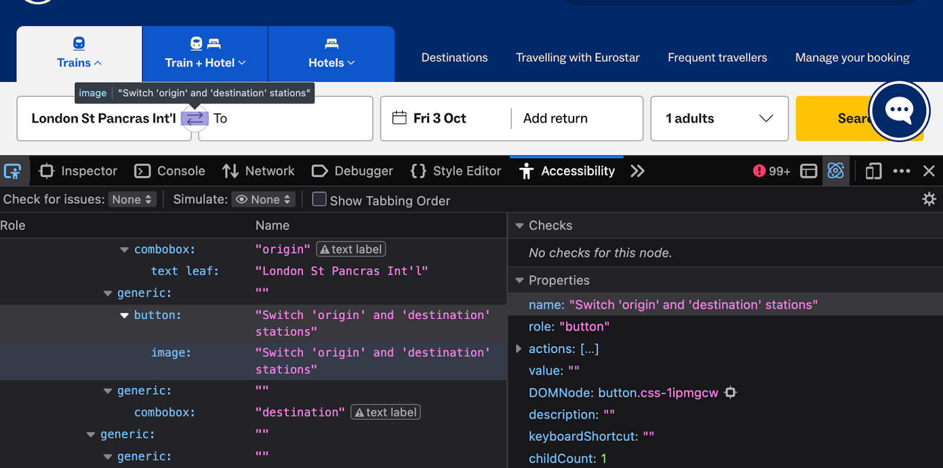Close the developer tools panel
This screenshot has height=468, width=943.
coord(929,171)
